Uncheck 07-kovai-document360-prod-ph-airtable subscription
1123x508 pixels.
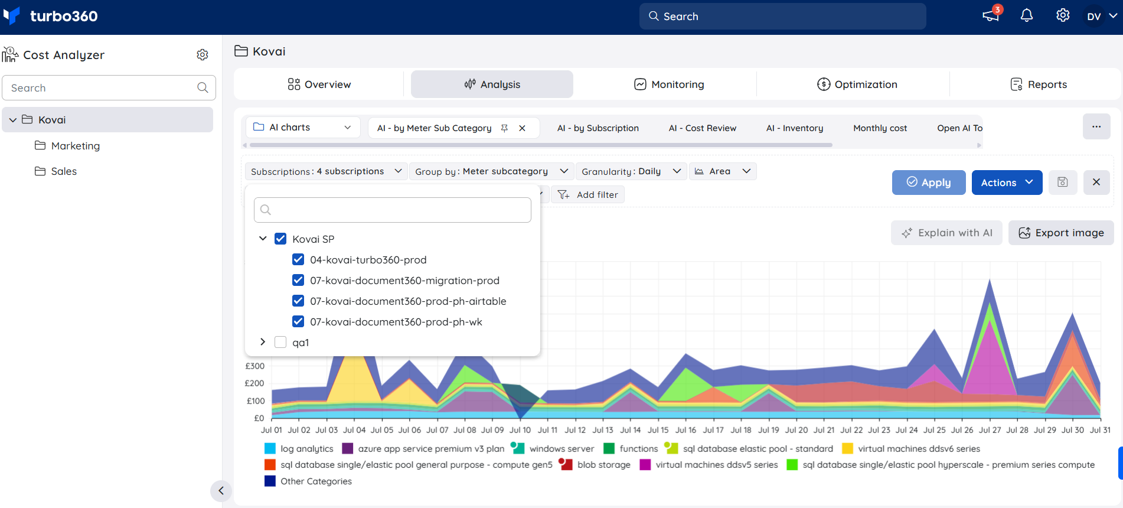298,301
